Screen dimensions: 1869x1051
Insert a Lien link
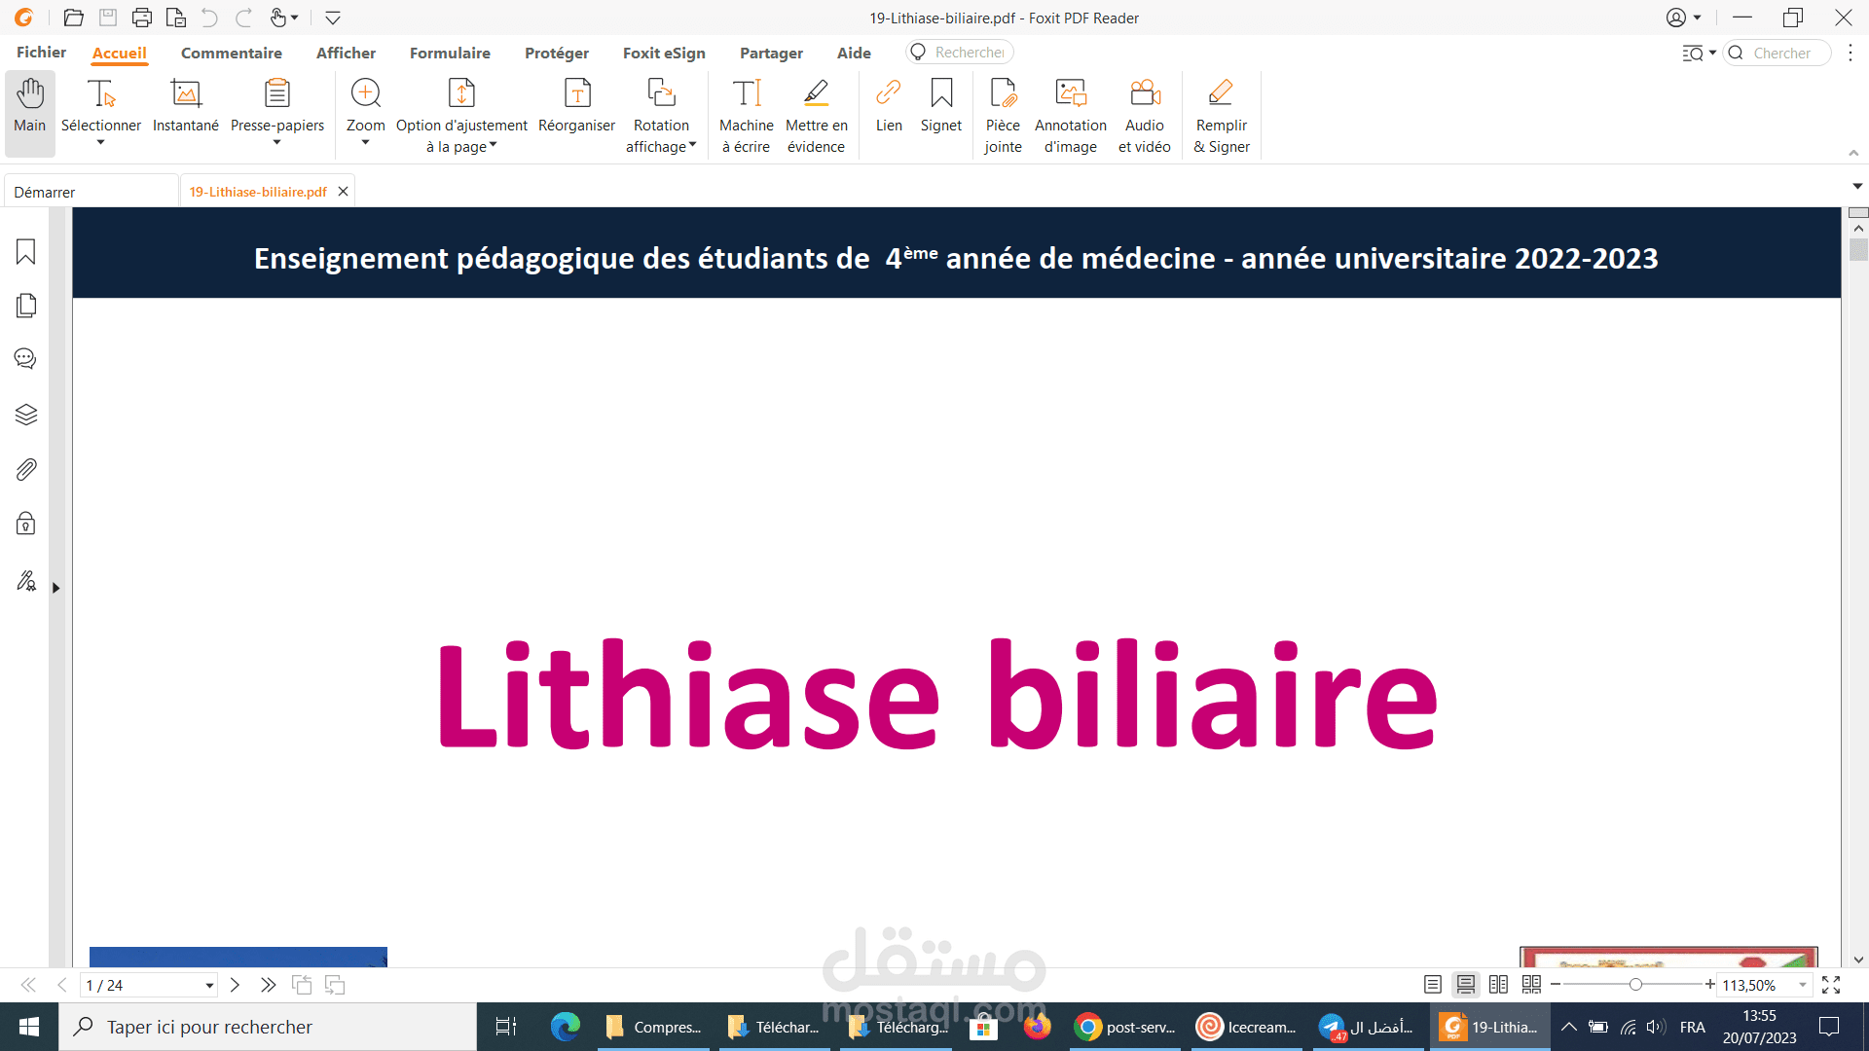pos(889,107)
